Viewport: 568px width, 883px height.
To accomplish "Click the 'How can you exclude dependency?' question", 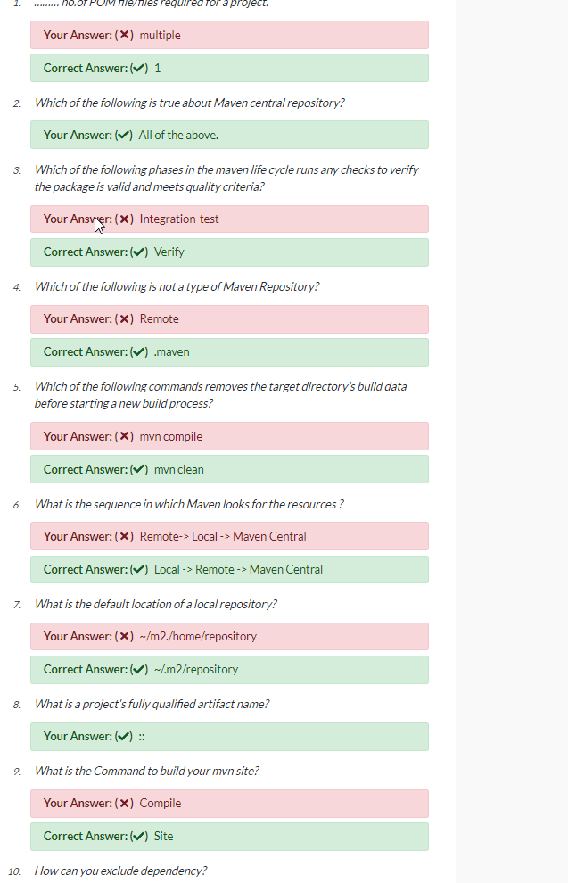I will tap(120, 870).
